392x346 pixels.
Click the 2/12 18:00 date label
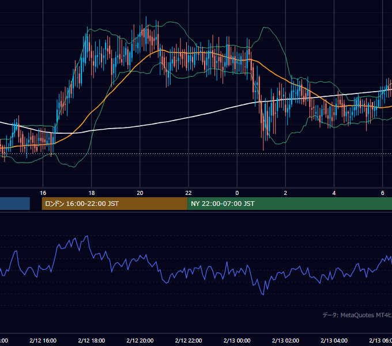(x=92, y=340)
